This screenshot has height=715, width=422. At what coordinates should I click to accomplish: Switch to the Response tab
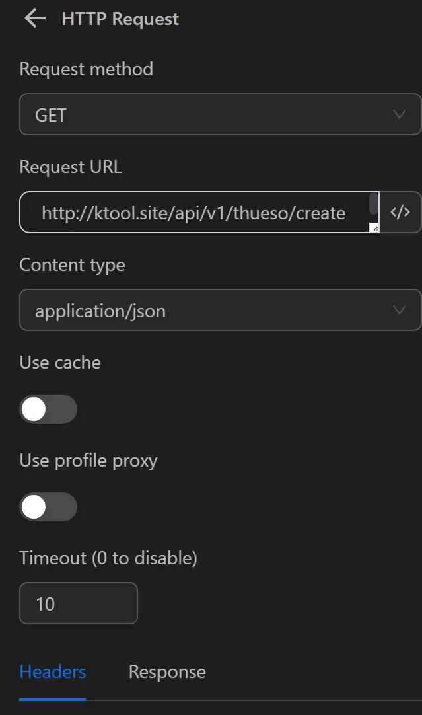click(166, 671)
